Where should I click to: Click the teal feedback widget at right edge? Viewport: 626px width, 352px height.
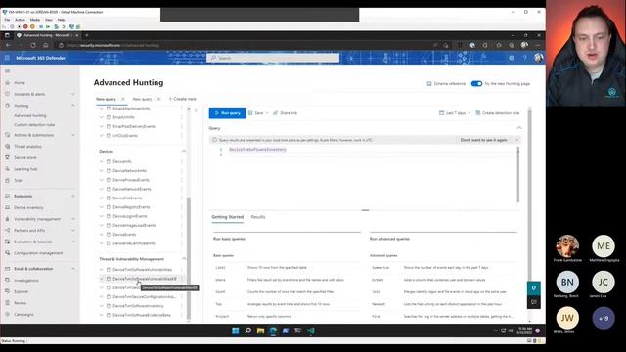(534, 288)
